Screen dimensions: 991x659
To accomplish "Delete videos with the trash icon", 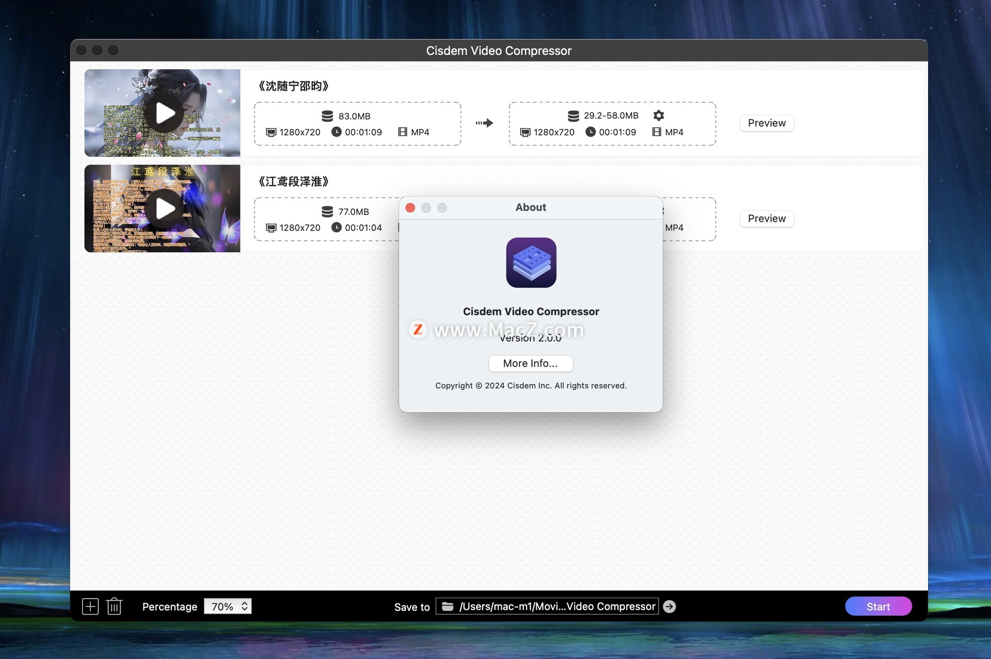I will tap(114, 606).
